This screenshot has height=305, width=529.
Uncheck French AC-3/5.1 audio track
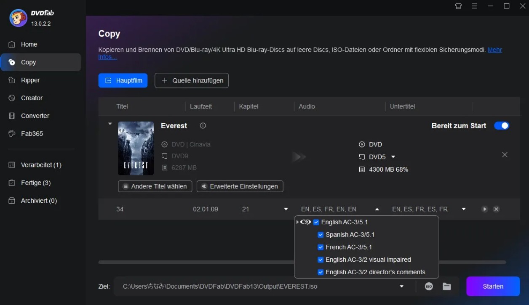tap(321, 247)
